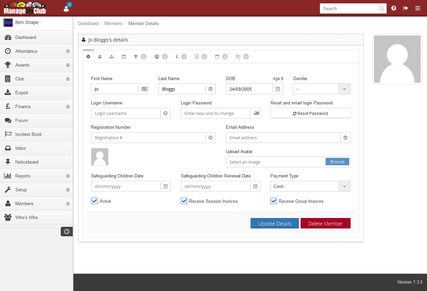The image size is (427, 291).
Task: Expand the Attendance sidebar menu
Action: pos(68,51)
